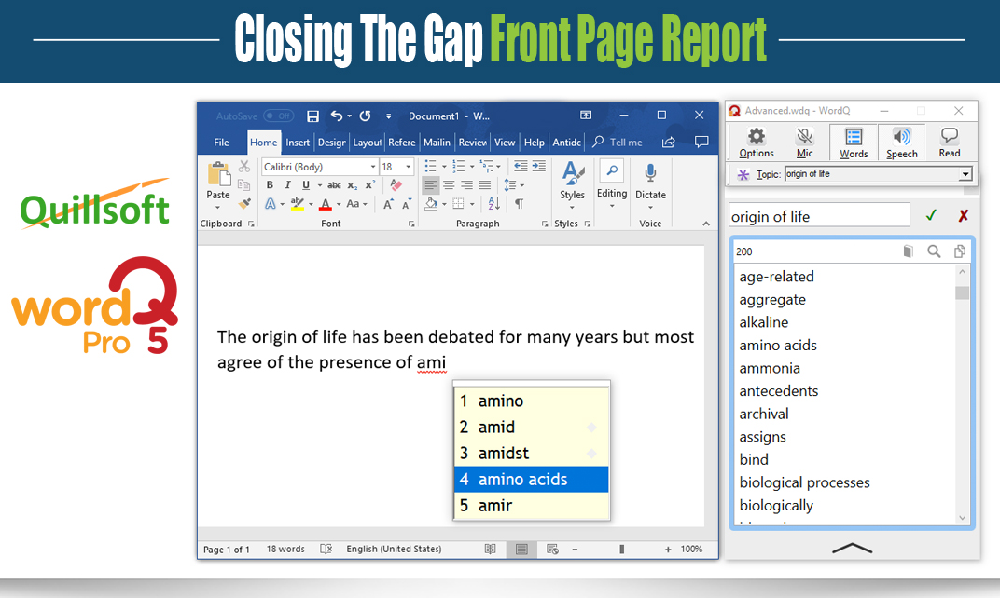
Task: Decrease paragraph indent
Action: 521,166
